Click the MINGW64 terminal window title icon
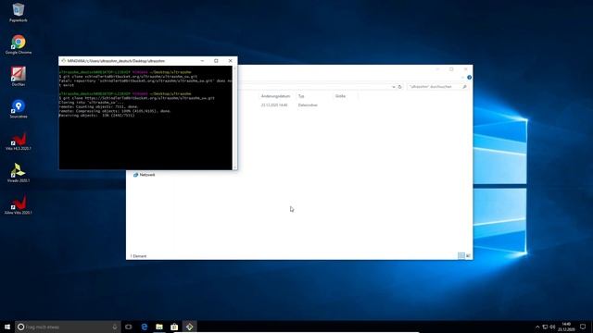 (x=63, y=61)
